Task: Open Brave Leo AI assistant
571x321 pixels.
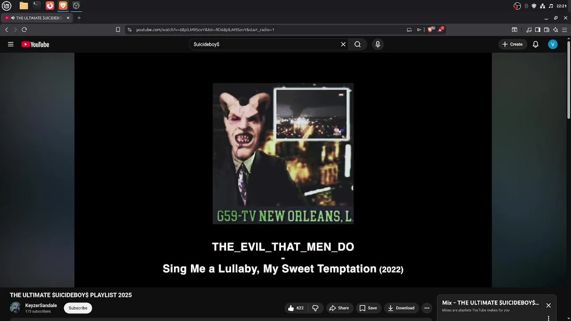Action: (555, 29)
